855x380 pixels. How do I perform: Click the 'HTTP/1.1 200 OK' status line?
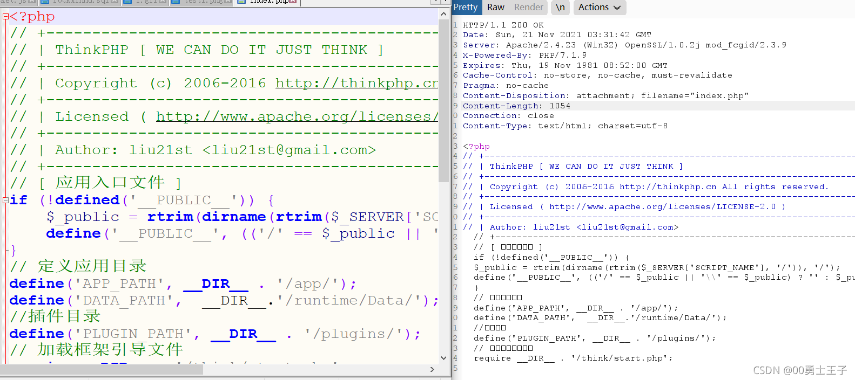(x=503, y=25)
